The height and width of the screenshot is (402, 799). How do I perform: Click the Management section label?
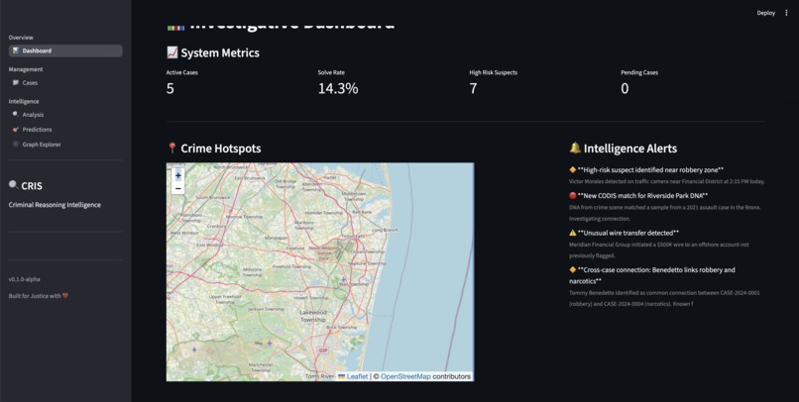click(26, 69)
